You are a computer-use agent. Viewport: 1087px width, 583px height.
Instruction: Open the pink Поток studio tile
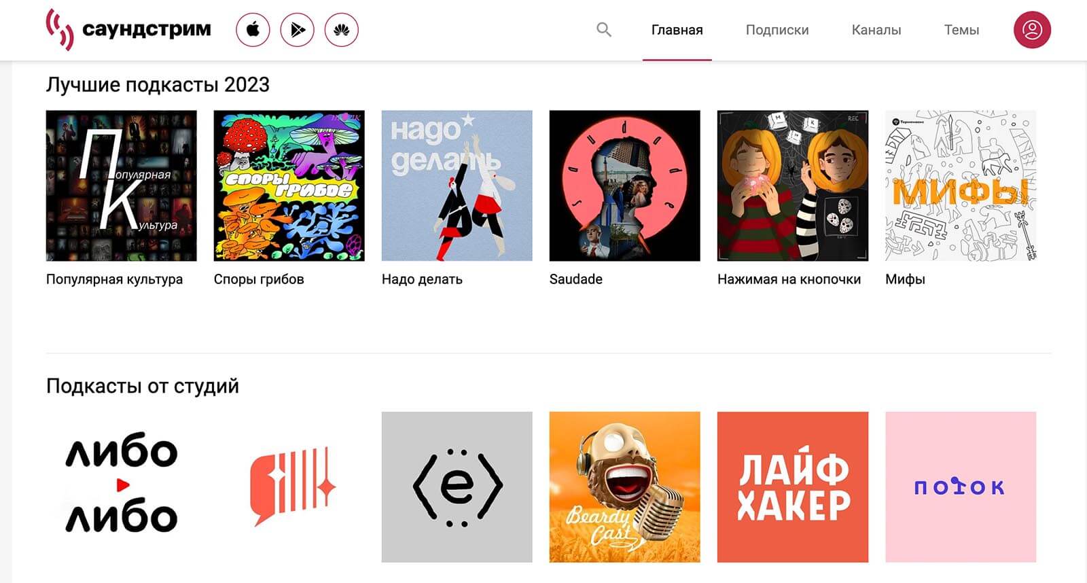[x=961, y=487]
